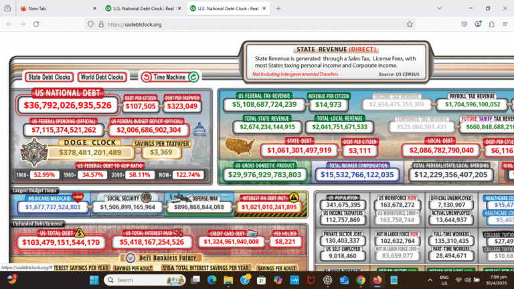The image size is (514, 289).
Task: Open Google Chrome from taskbar
Action: (x=361, y=280)
